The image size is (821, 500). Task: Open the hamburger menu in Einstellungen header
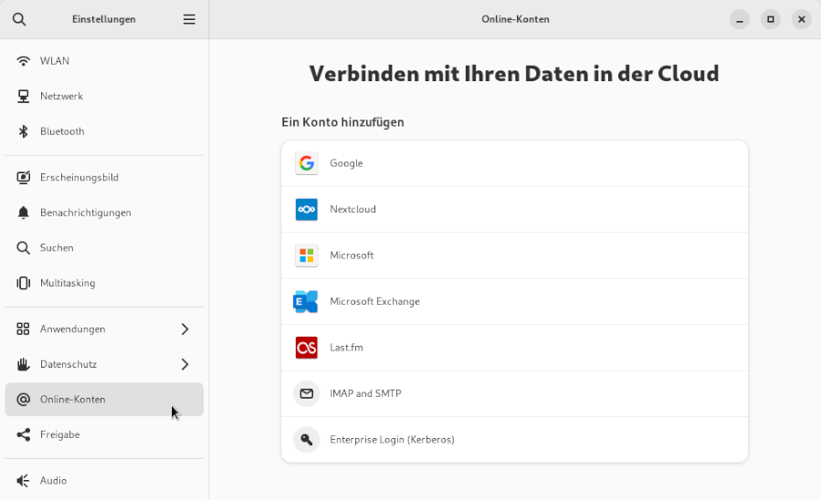tap(189, 19)
